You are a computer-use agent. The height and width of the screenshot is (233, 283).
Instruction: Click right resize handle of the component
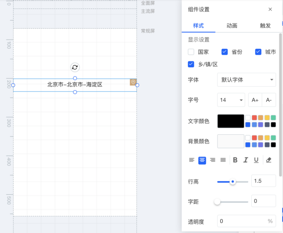pyautogui.click(x=137, y=85)
